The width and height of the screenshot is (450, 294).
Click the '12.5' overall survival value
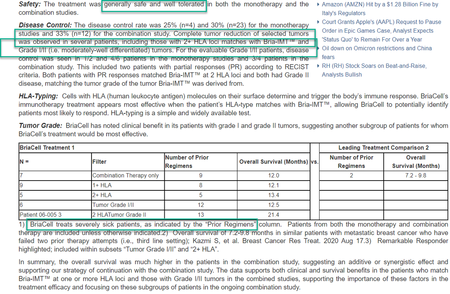click(274, 205)
